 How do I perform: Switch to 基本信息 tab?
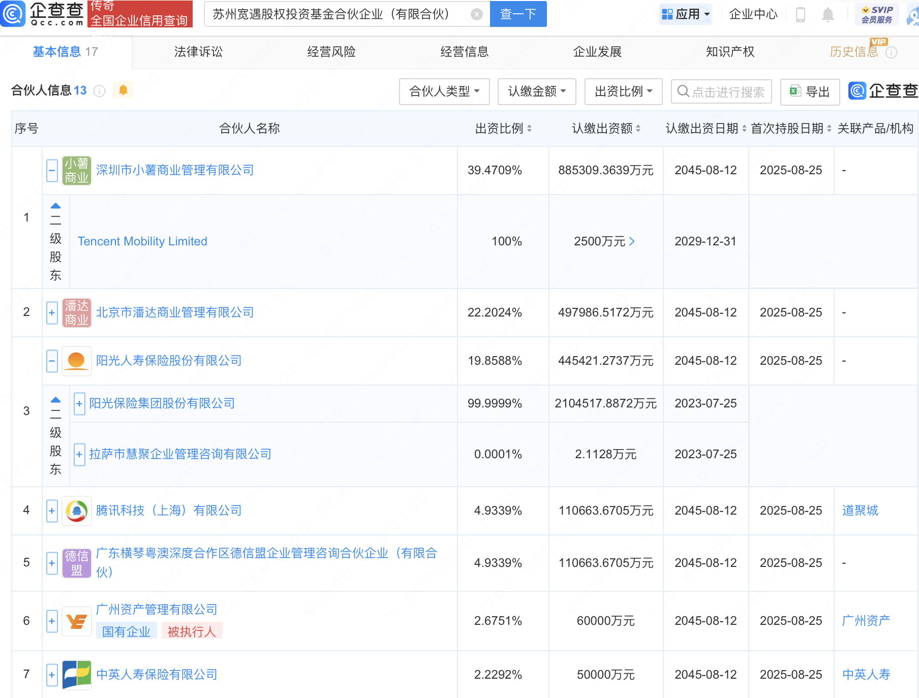click(x=65, y=52)
